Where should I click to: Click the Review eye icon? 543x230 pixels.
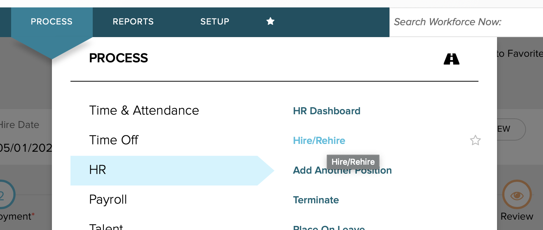tap(517, 195)
